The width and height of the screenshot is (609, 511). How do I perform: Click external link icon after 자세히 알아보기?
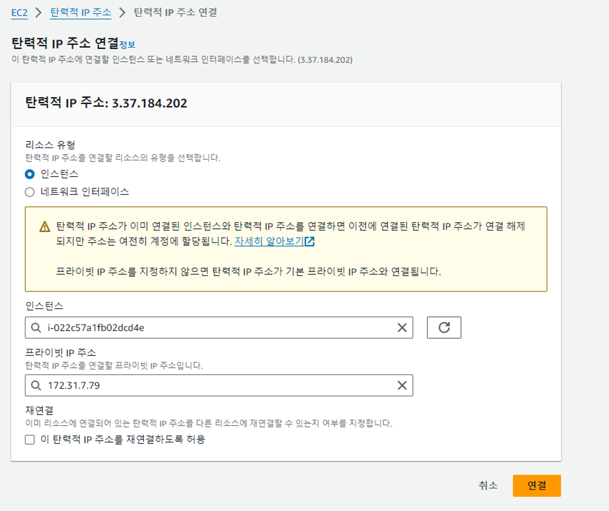point(310,241)
